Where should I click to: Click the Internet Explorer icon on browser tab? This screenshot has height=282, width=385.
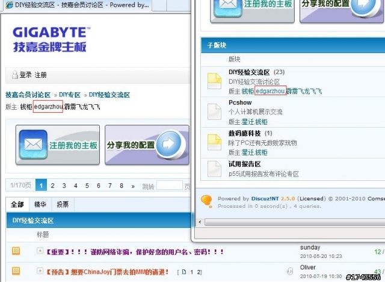tap(10, 5)
